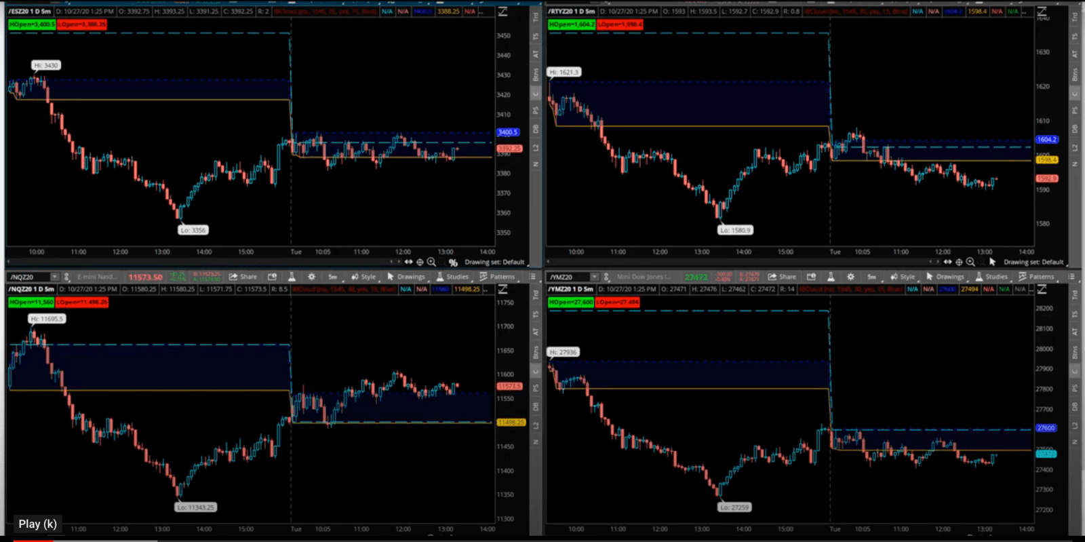Open snapshot icon in /YMZ20 toolbar
This screenshot has width=1085, height=542.
tap(811, 277)
